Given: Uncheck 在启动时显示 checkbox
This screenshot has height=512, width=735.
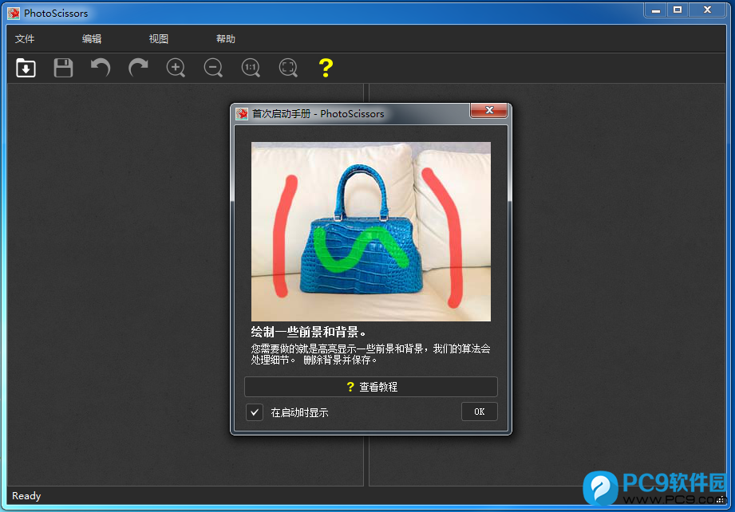Looking at the screenshot, I should [255, 412].
